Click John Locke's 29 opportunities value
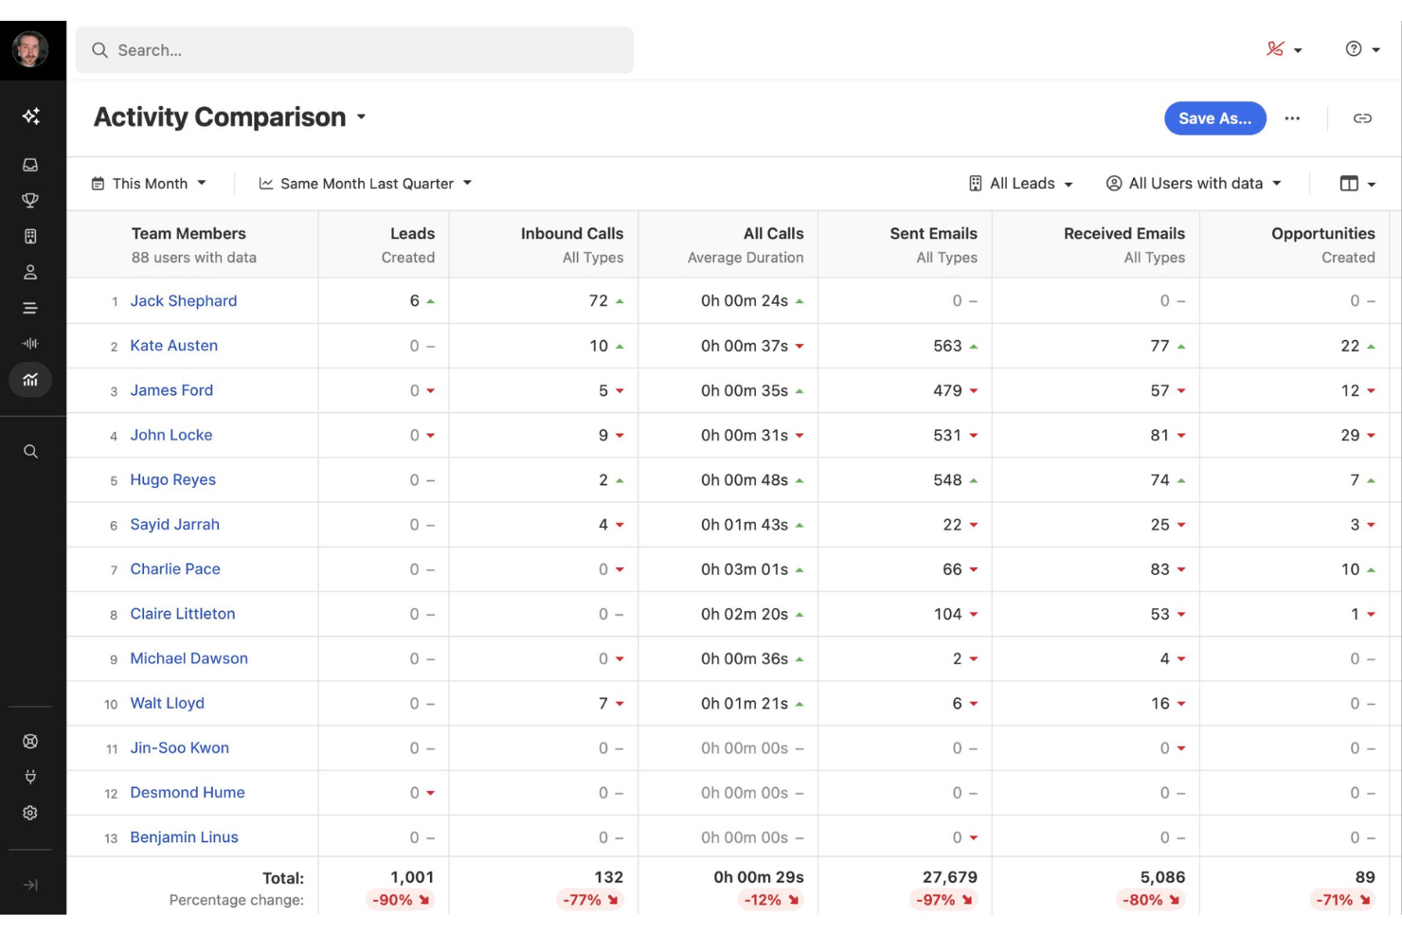Viewport: 1402px width, 935px height. [x=1350, y=435]
